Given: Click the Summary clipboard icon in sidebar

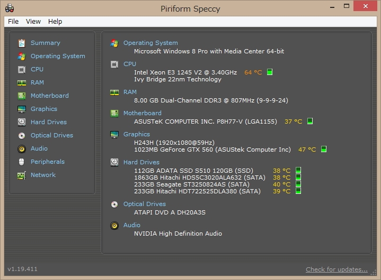Looking at the screenshot, I should pos(22,43).
